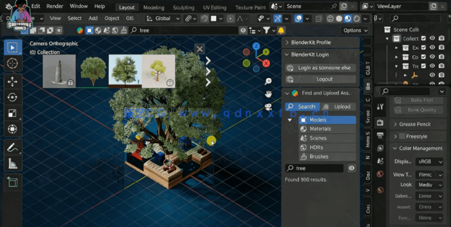Select the Annotate tool

click(13, 147)
